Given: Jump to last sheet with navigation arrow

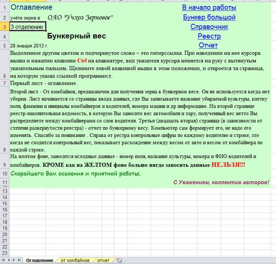Looking at the screenshot, I should [x=19, y=260].
